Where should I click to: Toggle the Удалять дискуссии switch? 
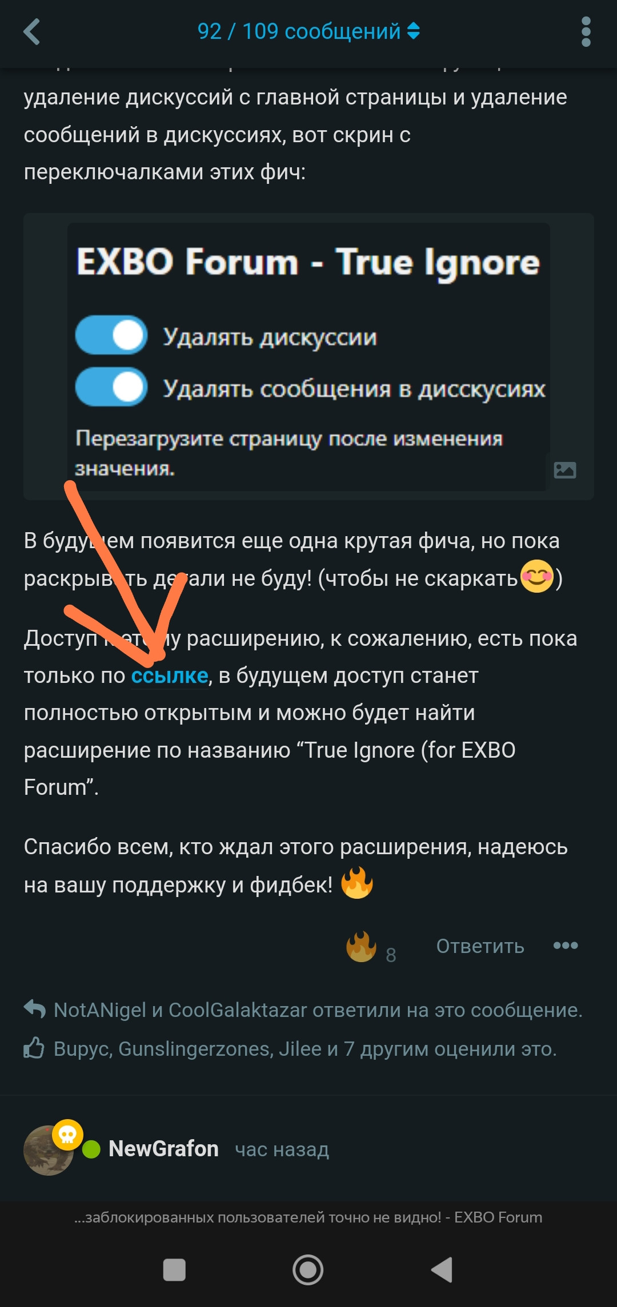(x=111, y=335)
